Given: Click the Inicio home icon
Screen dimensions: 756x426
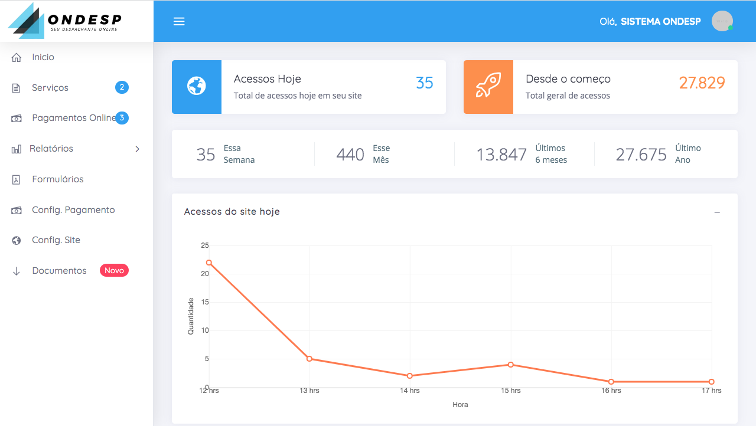Looking at the screenshot, I should (17, 57).
